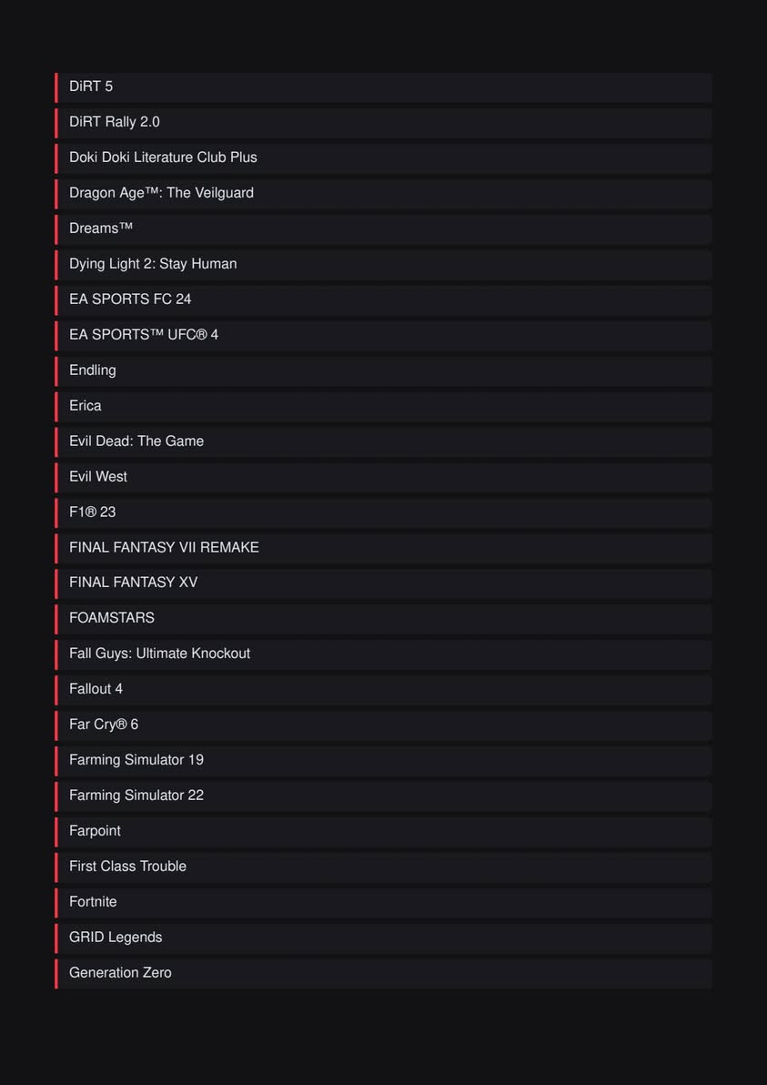Image resolution: width=767 pixels, height=1085 pixels.
Task: Open Dying Light 2: Stay Human
Action: (x=383, y=264)
